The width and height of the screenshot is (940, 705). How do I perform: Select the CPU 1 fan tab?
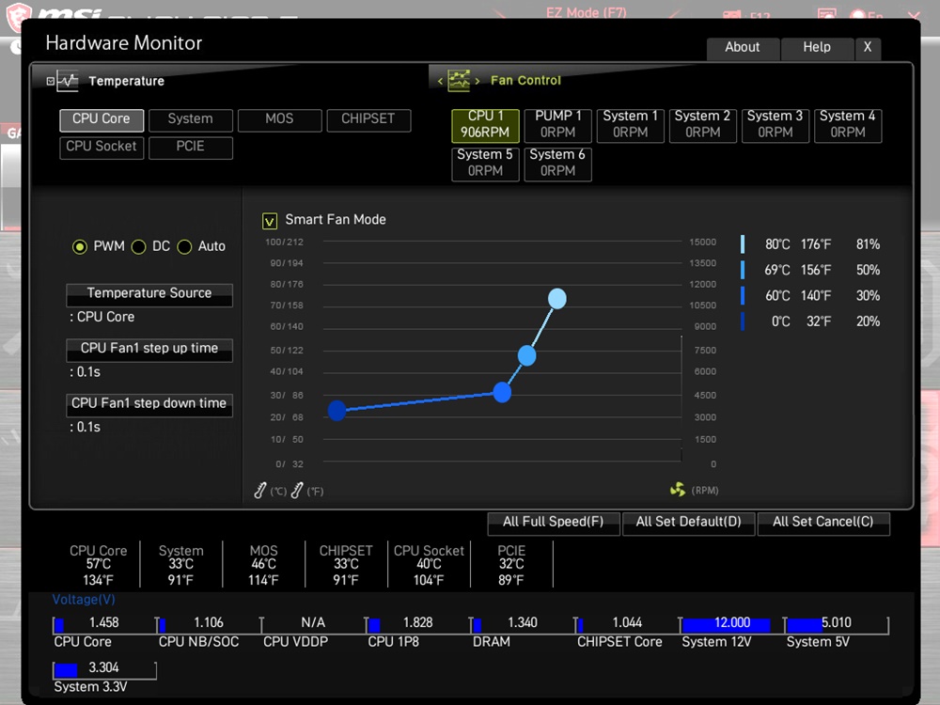(485, 125)
